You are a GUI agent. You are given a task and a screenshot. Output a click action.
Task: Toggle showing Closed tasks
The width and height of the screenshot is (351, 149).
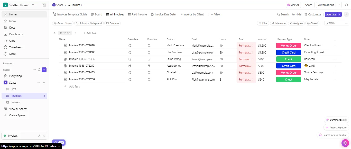pyautogui.click(x=312, y=23)
